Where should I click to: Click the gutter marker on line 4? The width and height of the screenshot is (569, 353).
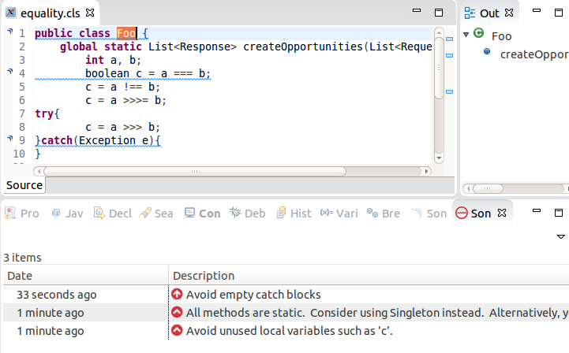9,72
